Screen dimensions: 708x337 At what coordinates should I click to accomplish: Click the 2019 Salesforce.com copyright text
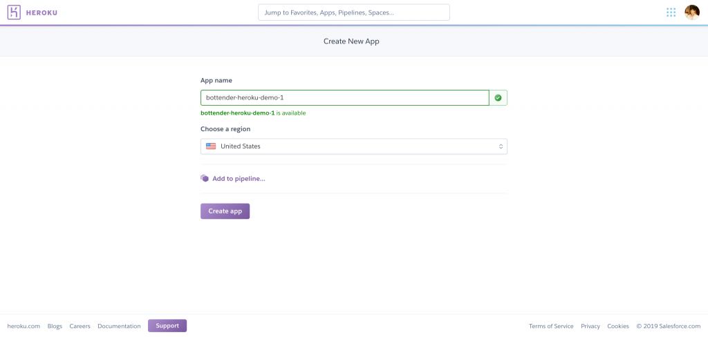click(x=669, y=326)
